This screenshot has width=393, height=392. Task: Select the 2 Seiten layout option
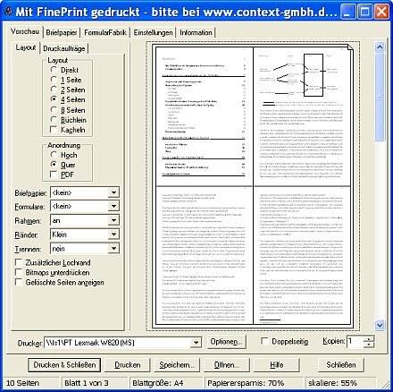(54, 89)
